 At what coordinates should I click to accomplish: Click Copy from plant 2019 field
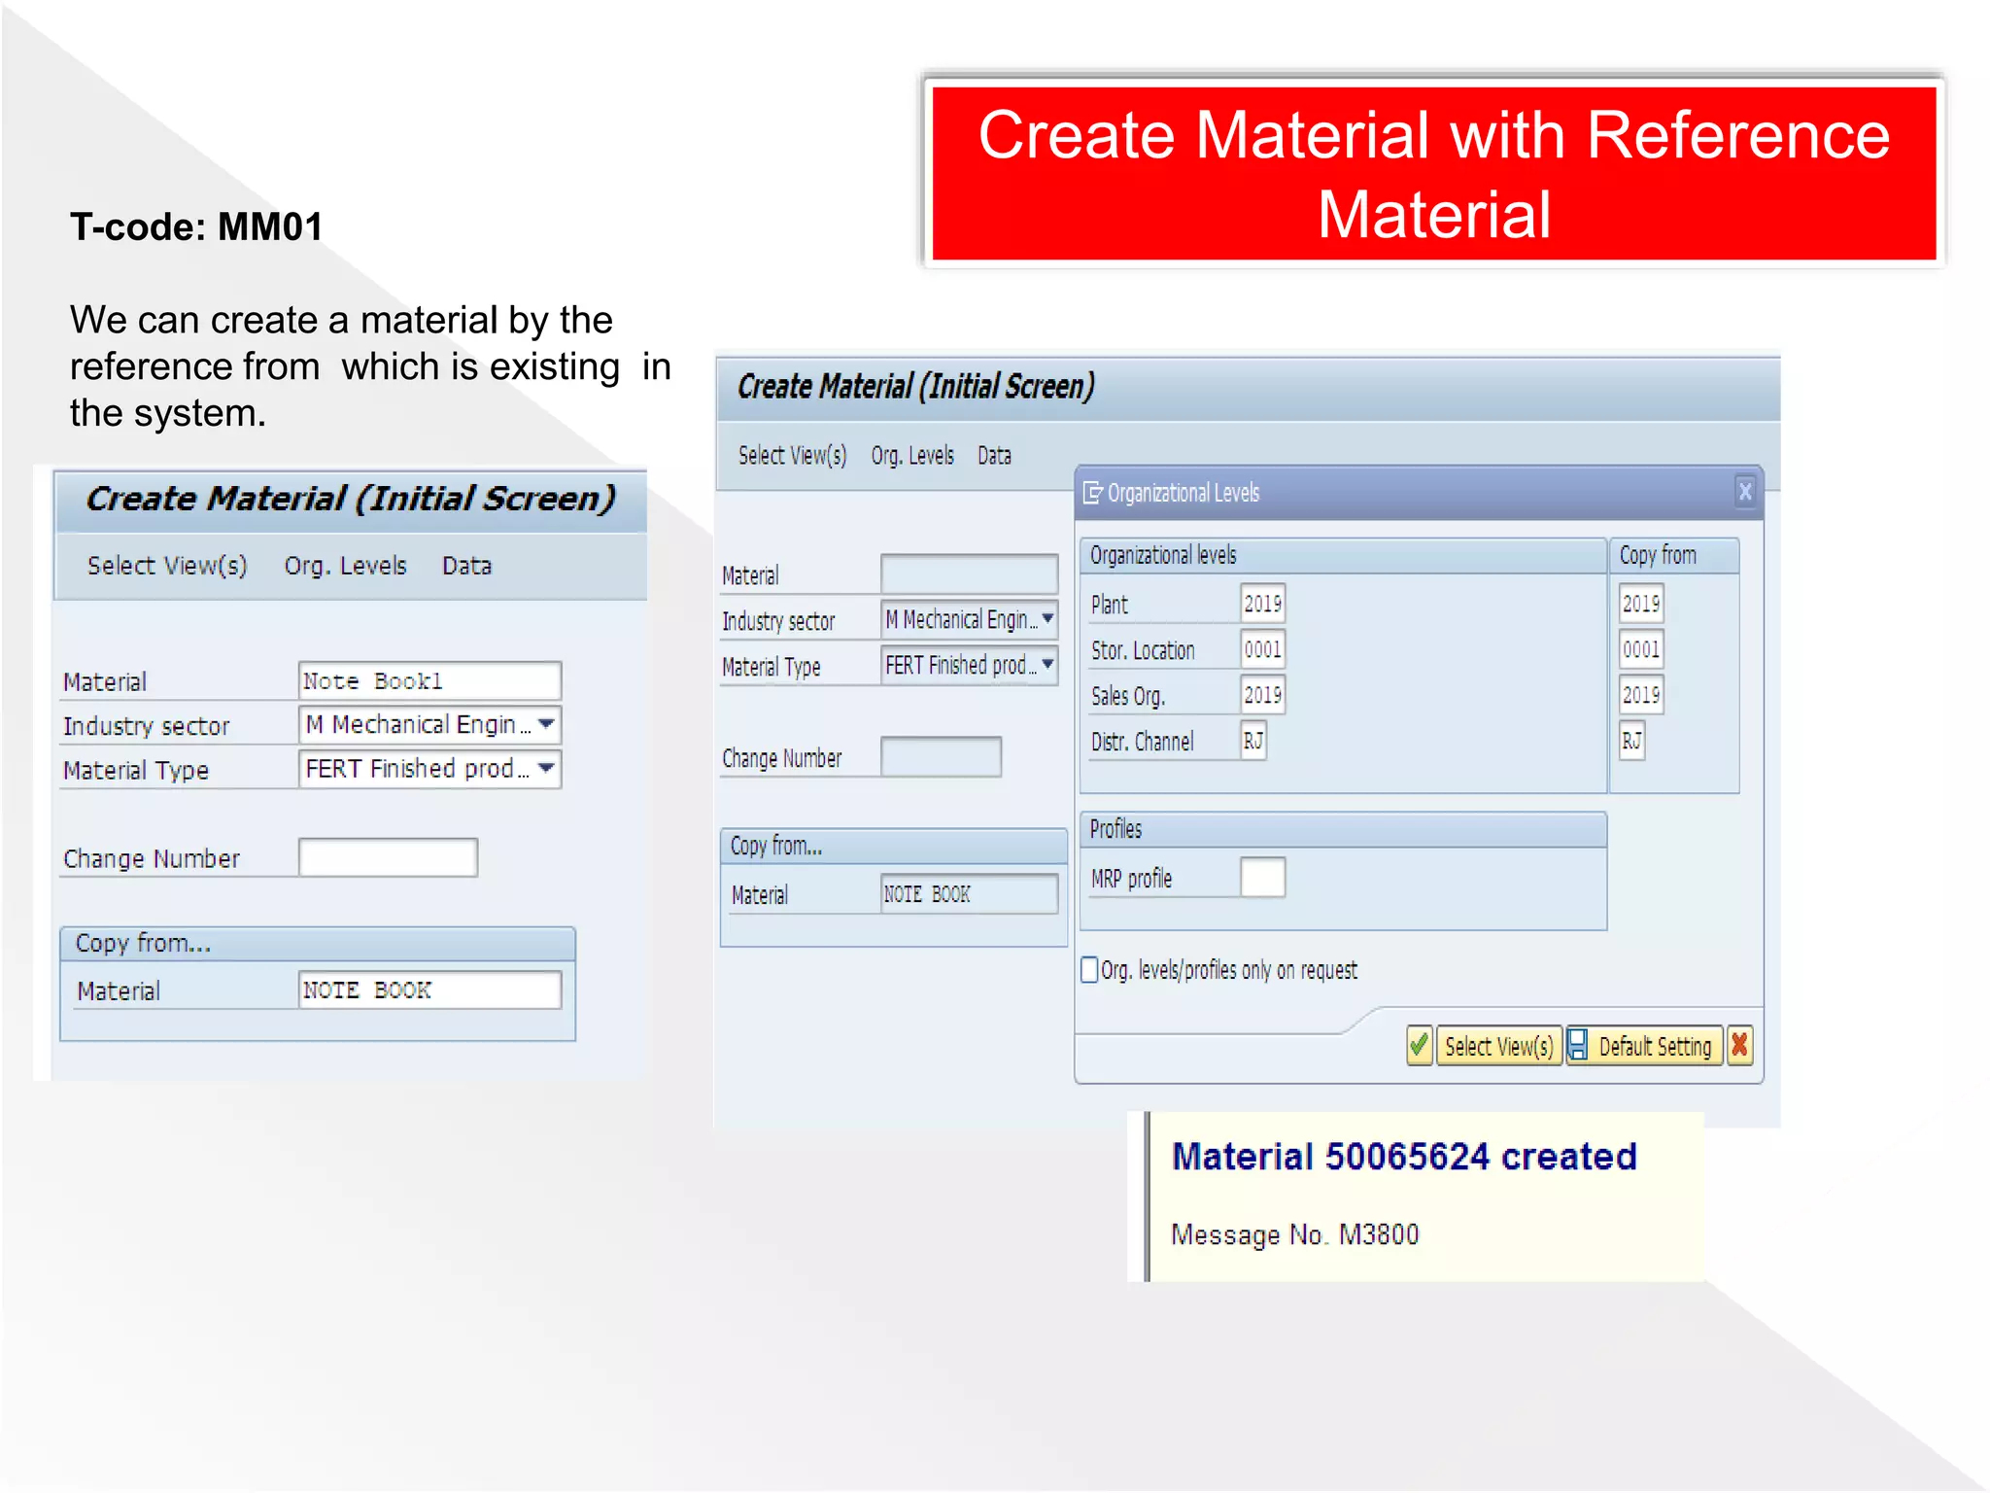[x=1641, y=604]
